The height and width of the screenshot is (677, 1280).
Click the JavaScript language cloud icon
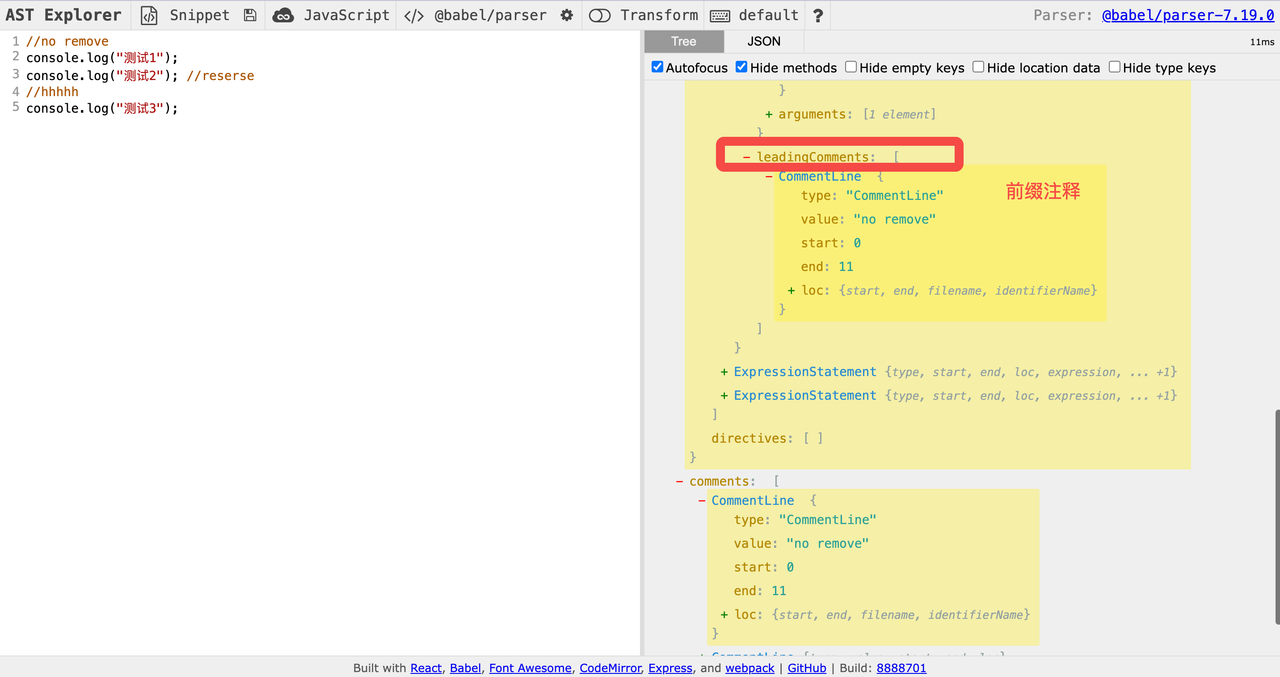283,15
